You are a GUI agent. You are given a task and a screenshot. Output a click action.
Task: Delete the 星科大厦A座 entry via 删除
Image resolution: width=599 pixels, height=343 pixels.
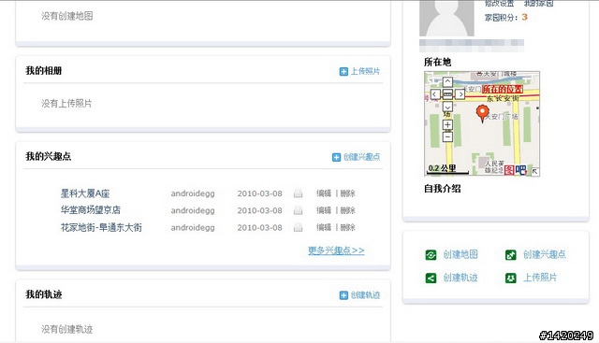[x=347, y=193]
